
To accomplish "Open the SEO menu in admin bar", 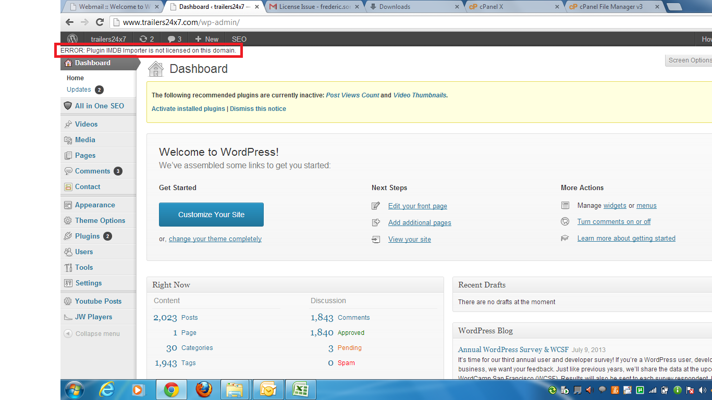I will click(239, 39).
